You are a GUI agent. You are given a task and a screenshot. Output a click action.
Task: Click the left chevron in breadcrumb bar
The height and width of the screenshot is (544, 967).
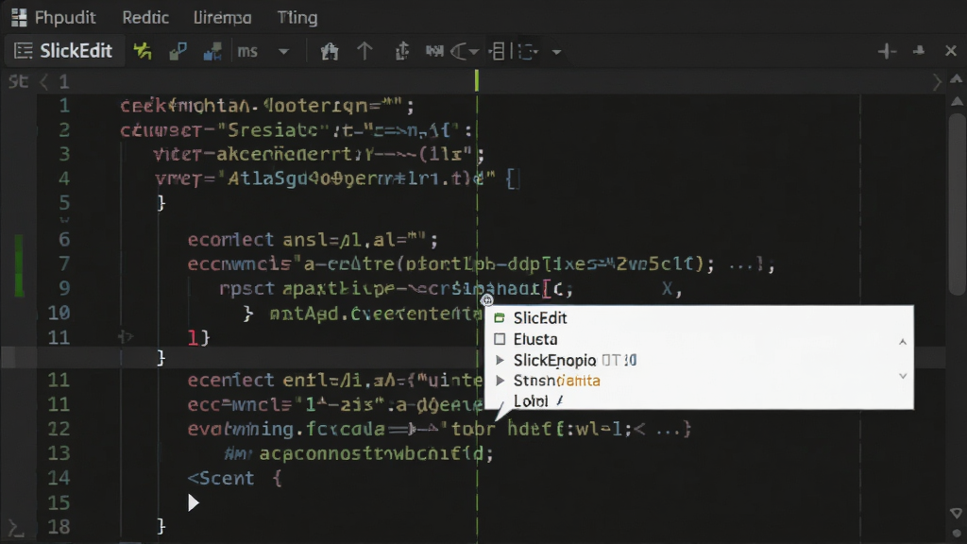[43, 81]
